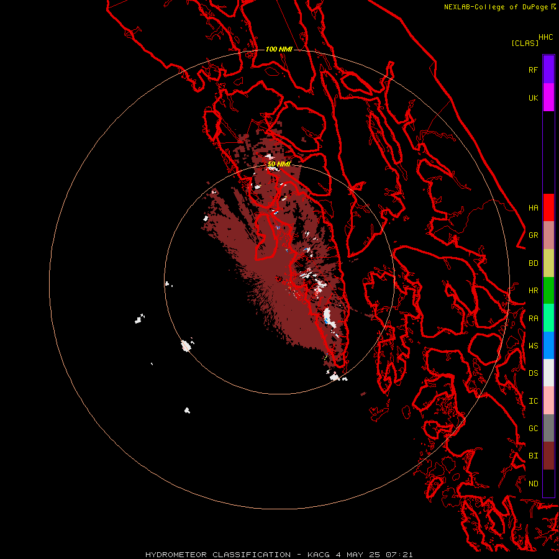Click the UK legend label

[x=533, y=98]
